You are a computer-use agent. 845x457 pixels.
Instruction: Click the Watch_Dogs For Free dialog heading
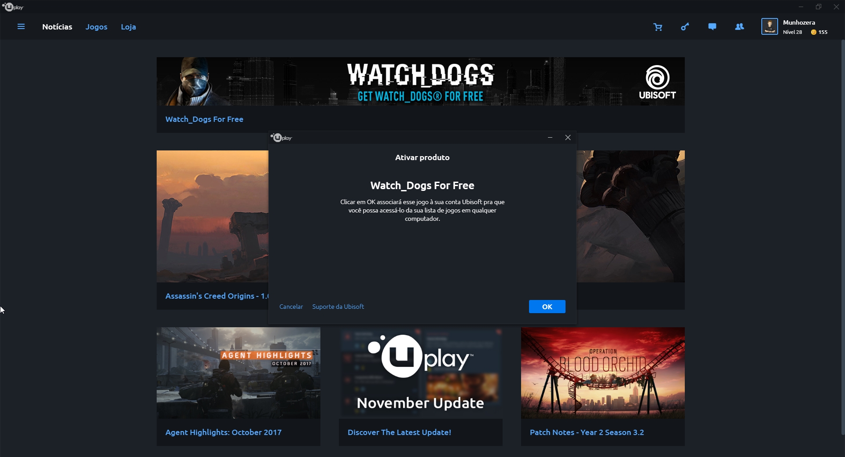(x=422, y=186)
